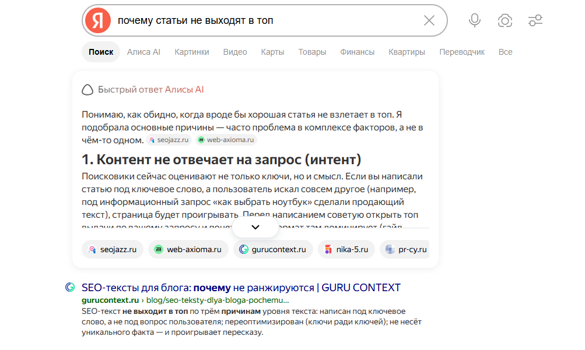Screen dimensions: 585x350
Task: Clear the search query with the X
Action: [x=429, y=20]
